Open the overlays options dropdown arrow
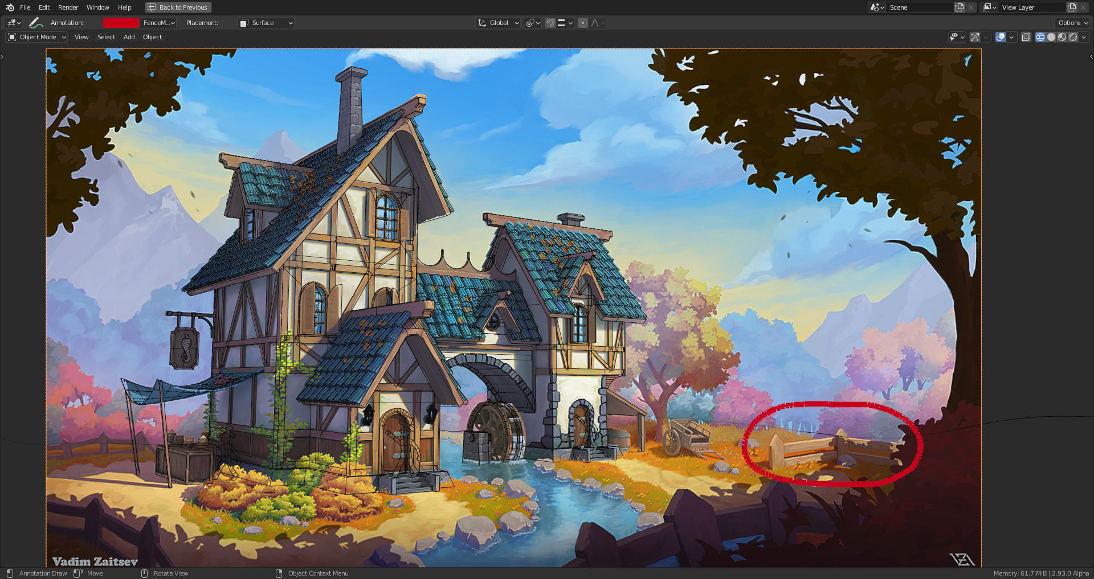Viewport: 1094px width, 579px height. [x=1011, y=37]
